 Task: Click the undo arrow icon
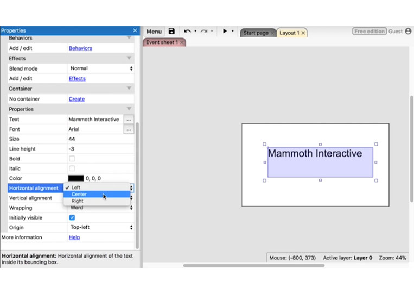click(x=187, y=31)
